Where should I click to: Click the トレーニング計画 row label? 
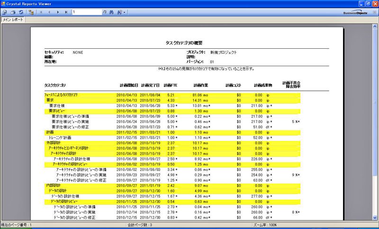pos(60,138)
